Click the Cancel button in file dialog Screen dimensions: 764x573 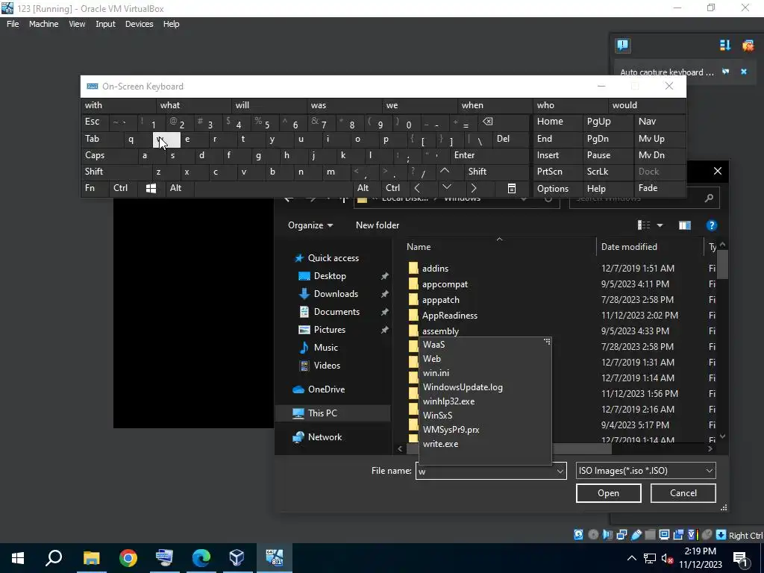[683, 493]
